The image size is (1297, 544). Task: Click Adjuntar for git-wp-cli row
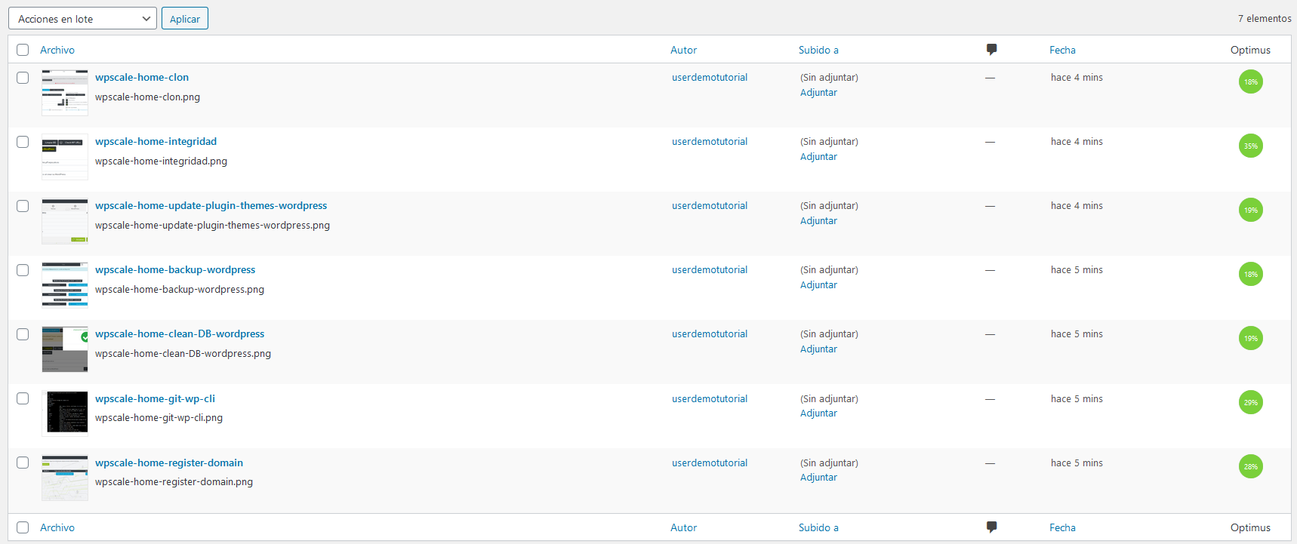818,413
